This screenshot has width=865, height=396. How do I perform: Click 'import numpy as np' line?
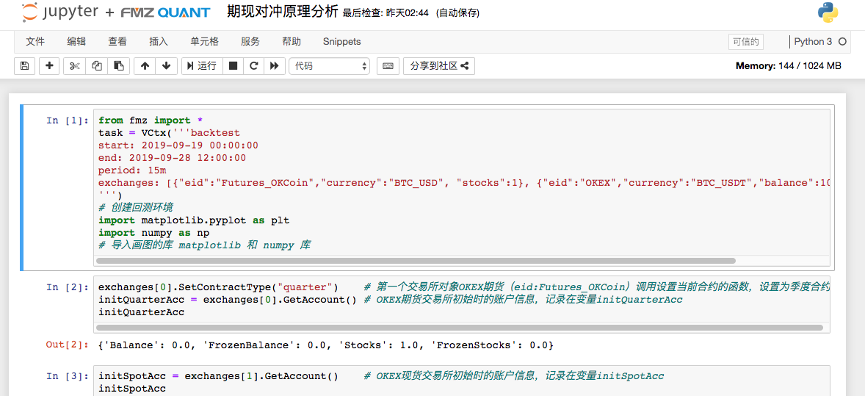tap(153, 232)
